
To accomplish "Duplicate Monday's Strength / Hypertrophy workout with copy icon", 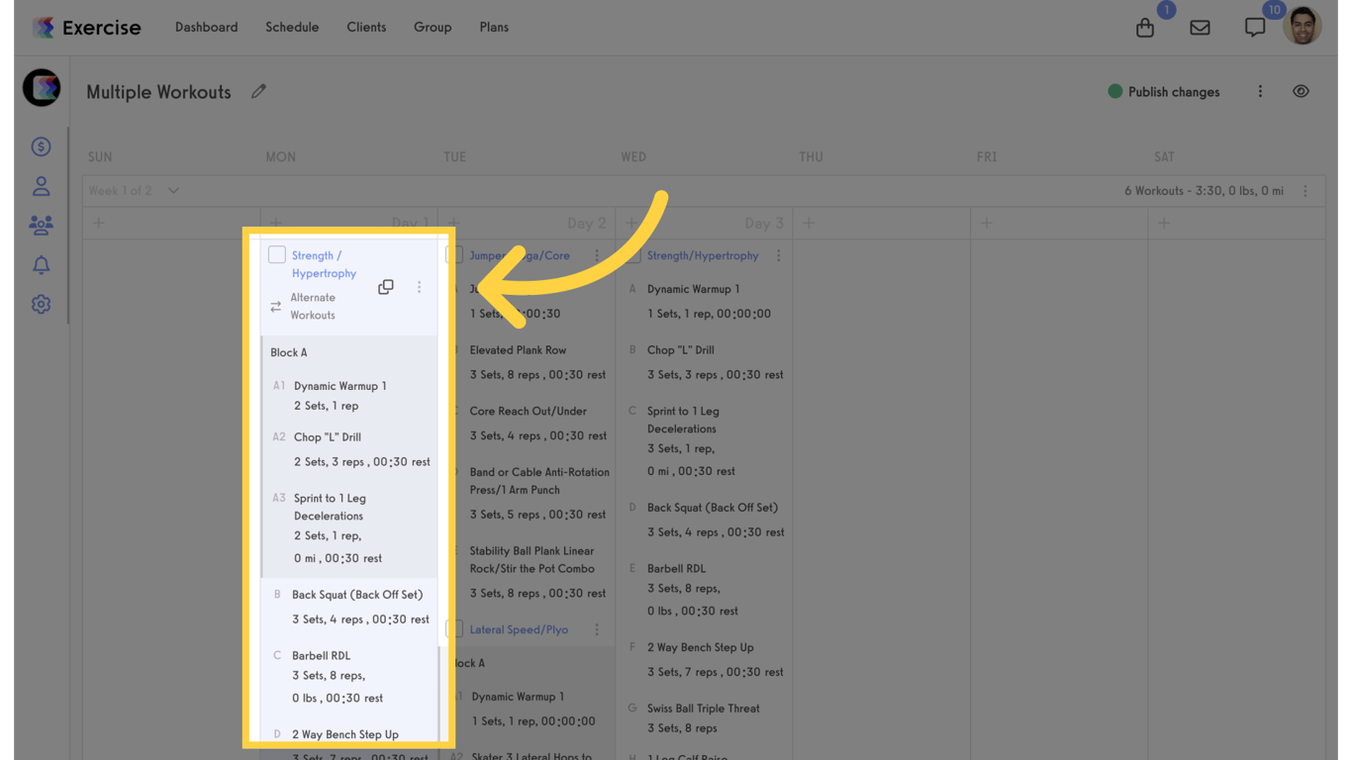I will (x=386, y=287).
